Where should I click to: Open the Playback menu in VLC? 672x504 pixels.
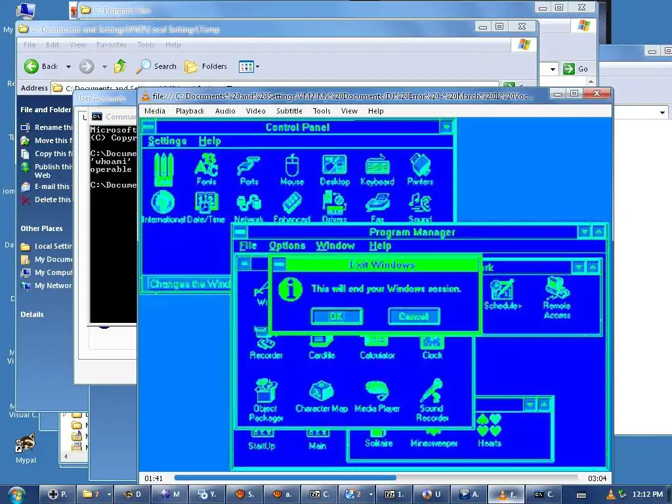190,111
